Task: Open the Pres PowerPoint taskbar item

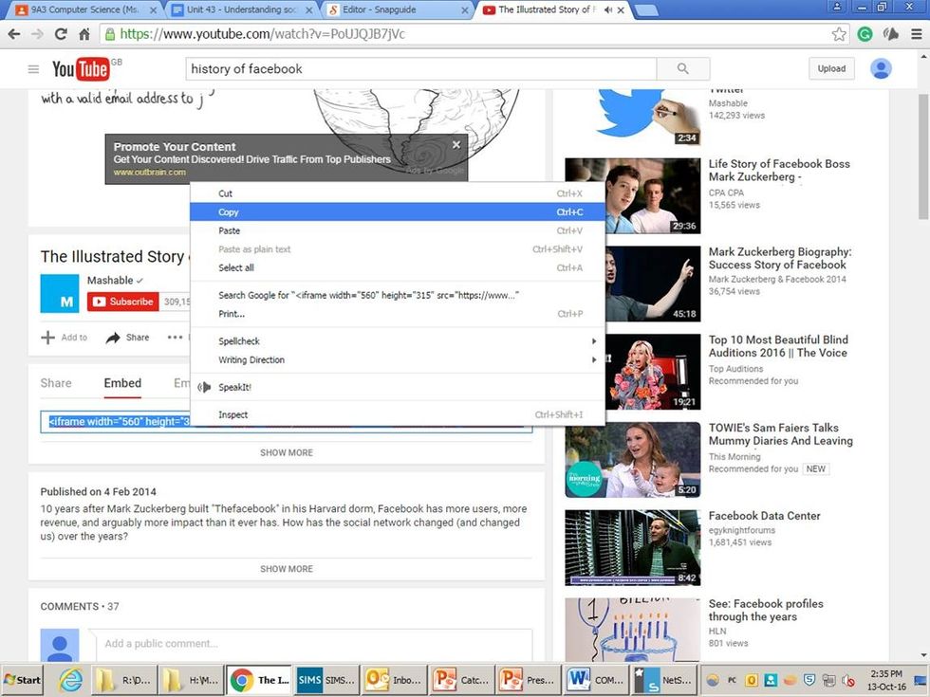Action: (529, 680)
